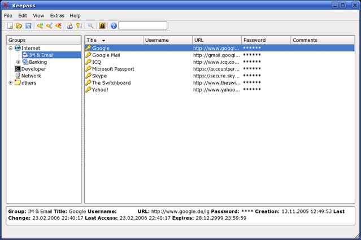Screen dimensions: 361x240
Task: Click the Add Entry key icon
Action: point(40,26)
